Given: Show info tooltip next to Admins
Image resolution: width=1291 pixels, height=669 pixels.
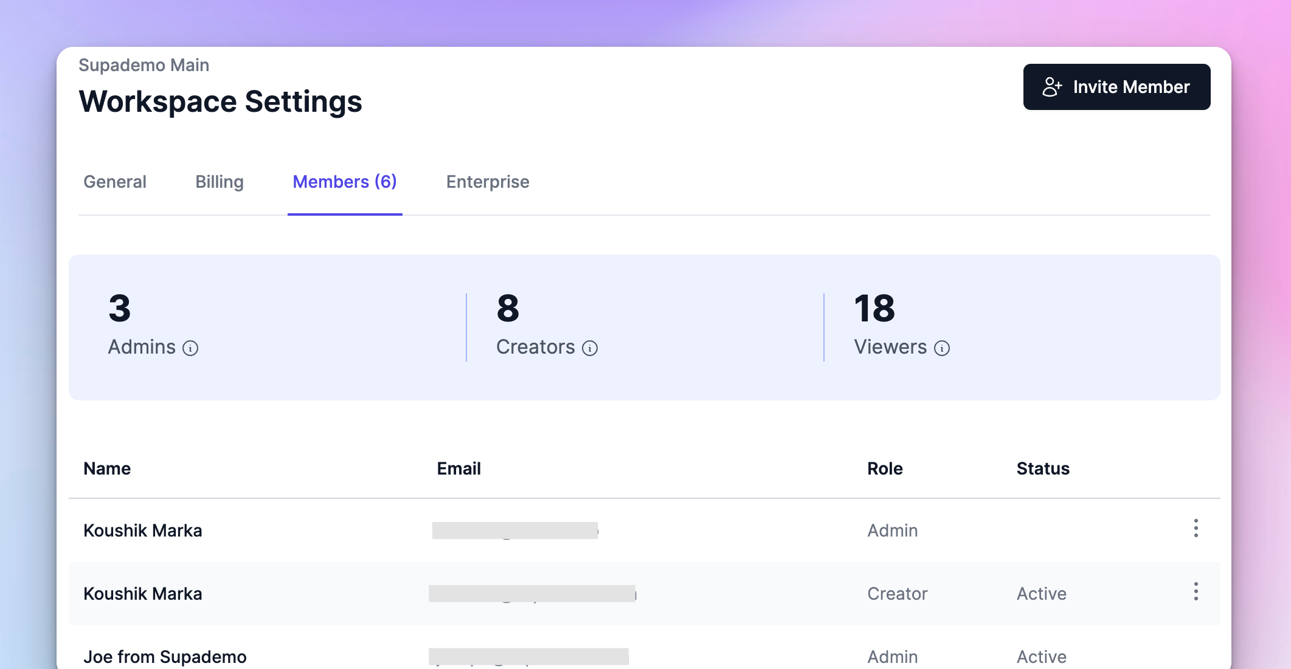Looking at the screenshot, I should pyautogui.click(x=190, y=348).
